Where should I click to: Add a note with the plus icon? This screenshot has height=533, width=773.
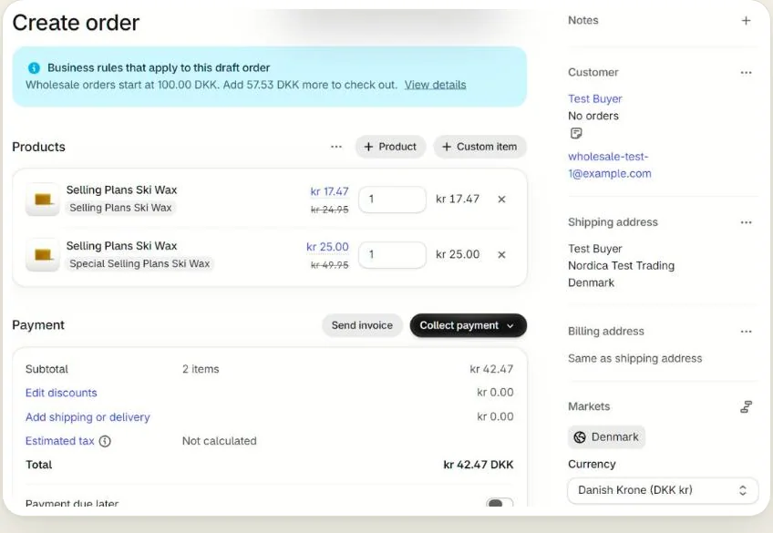[x=746, y=21]
